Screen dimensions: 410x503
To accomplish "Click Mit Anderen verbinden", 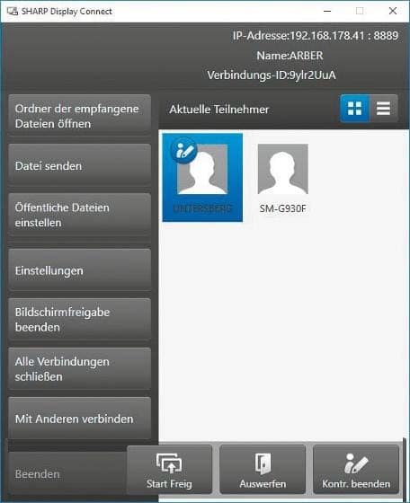I will point(80,419).
